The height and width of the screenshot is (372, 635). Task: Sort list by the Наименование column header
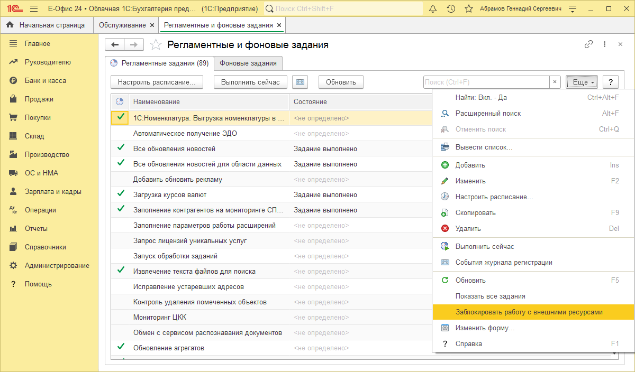tap(209, 101)
